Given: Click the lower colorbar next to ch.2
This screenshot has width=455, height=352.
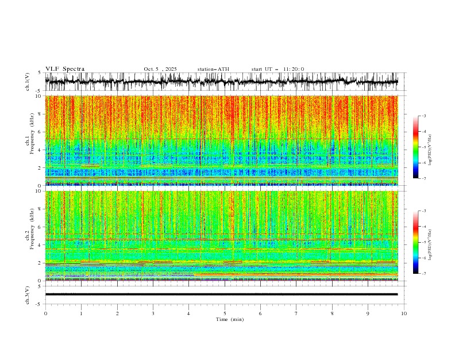Looking at the screenshot, I should (416, 242).
